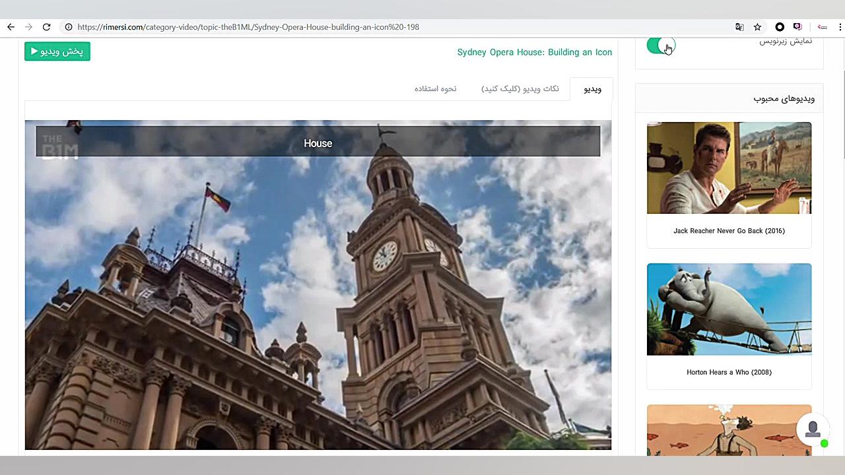845x475 pixels.
Task: Reload the rimersi.com page
Action: 46,27
